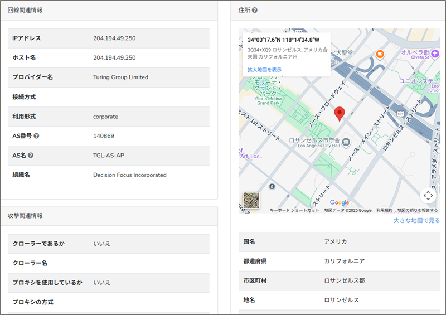
Task: Click the help icon beside AS番号
Action: tap(36, 136)
